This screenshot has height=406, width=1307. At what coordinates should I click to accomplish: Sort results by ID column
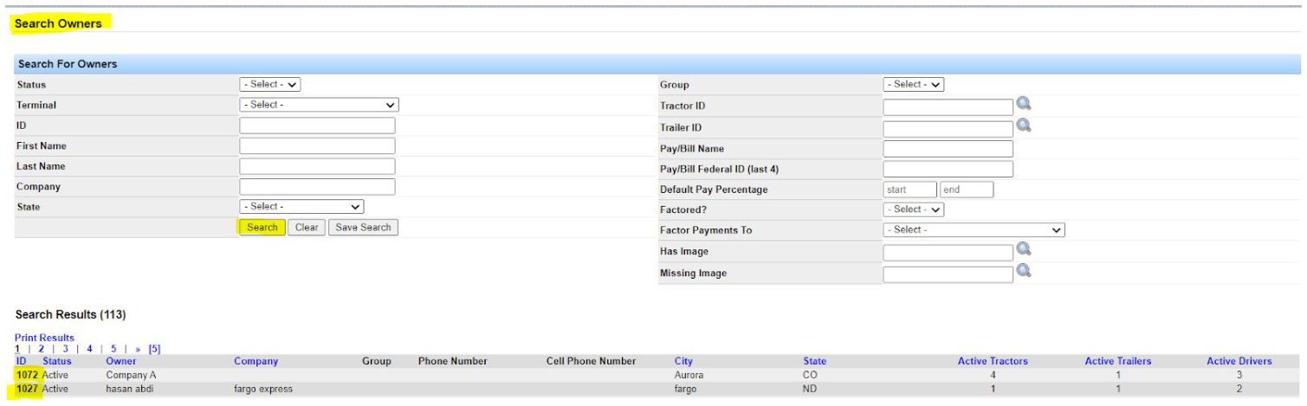point(22,361)
